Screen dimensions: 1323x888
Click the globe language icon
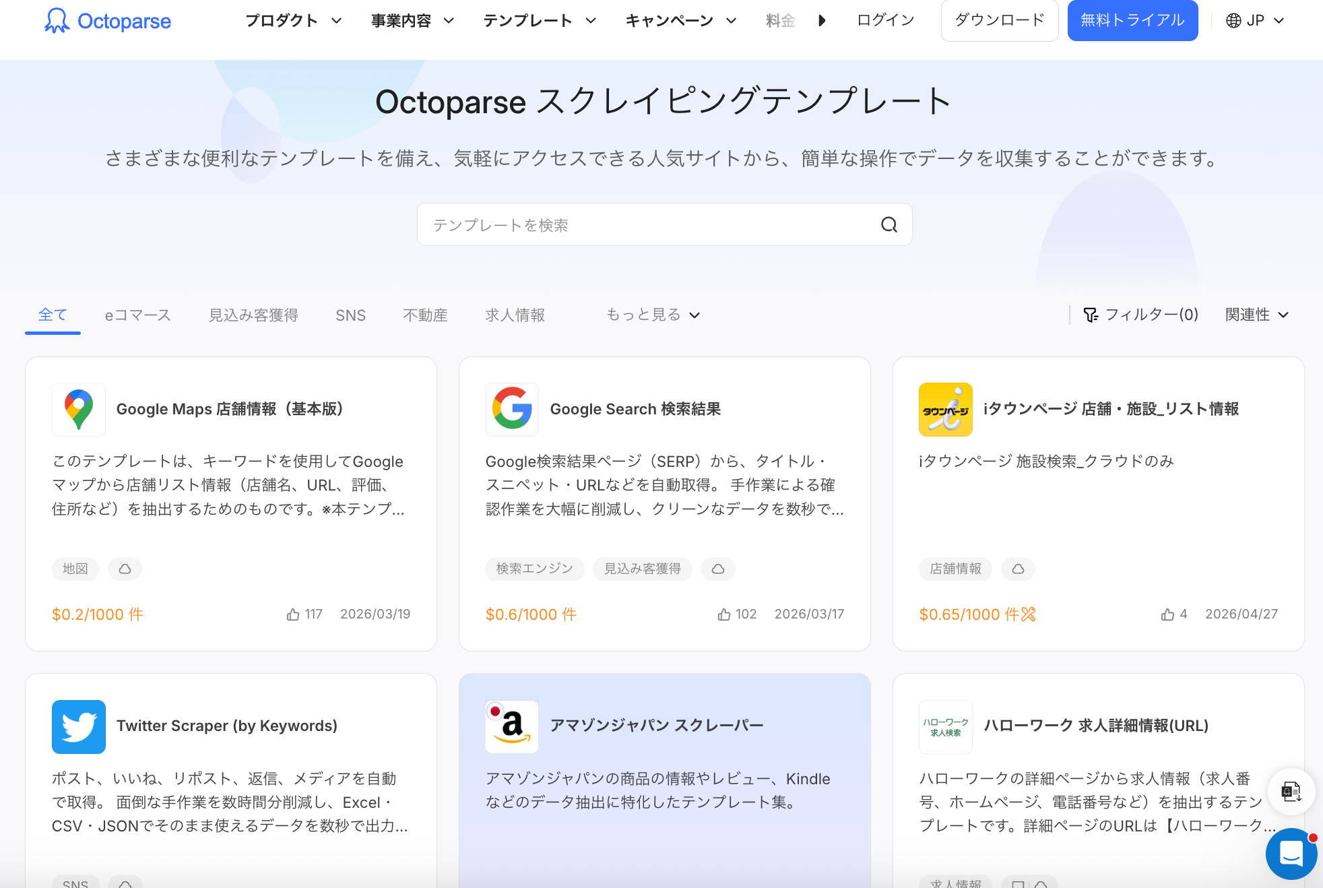(x=1233, y=21)
